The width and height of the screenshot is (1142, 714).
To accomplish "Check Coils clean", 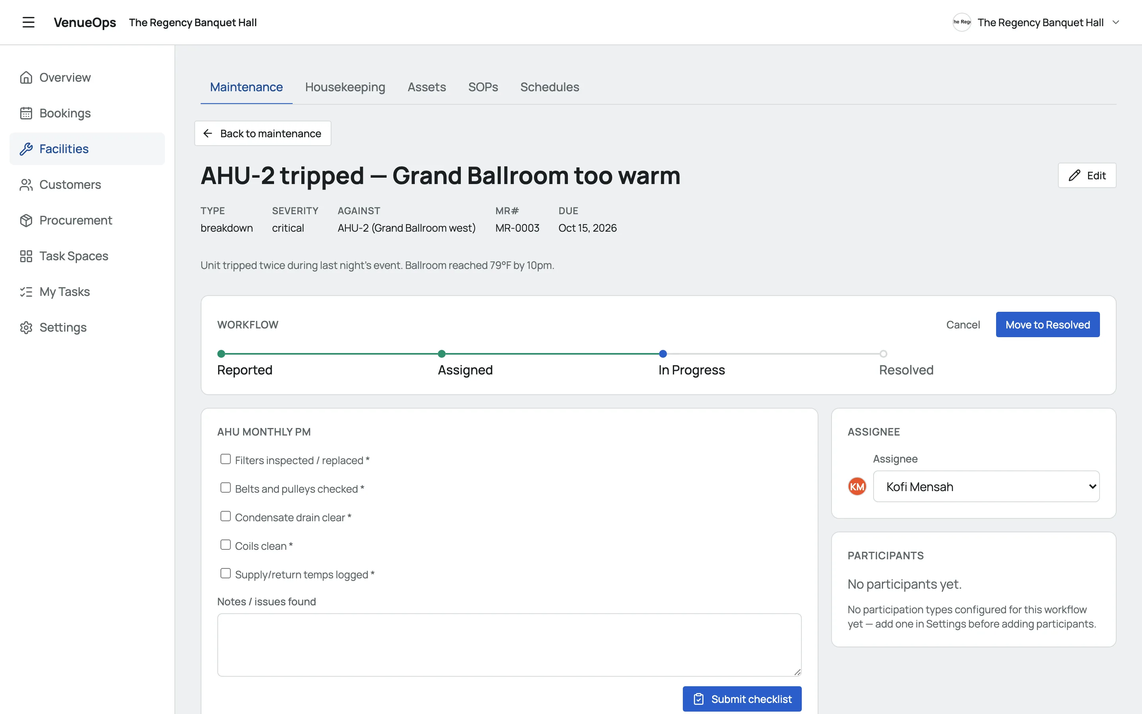I will tap(226, 545).
